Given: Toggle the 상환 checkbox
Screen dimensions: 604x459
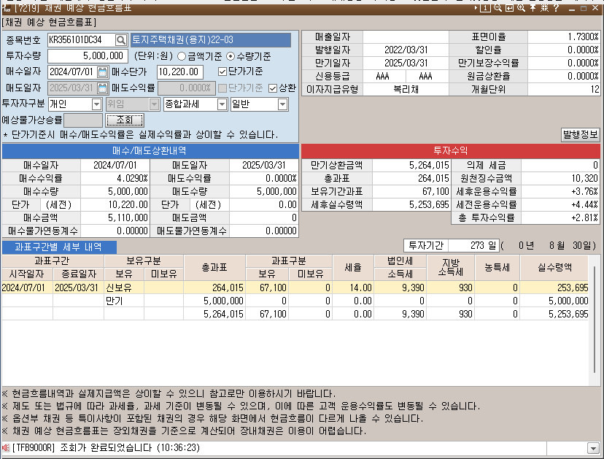Looking at the screenshot, I should pos(273,88).
